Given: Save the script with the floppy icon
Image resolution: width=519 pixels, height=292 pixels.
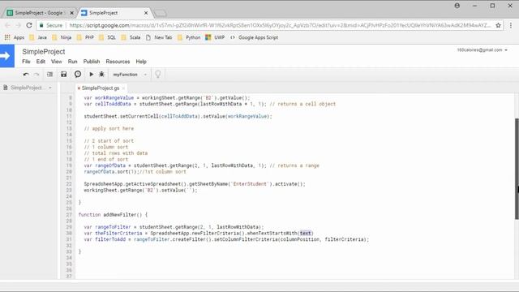Looking at the screenshot, I should pos(63,75).
